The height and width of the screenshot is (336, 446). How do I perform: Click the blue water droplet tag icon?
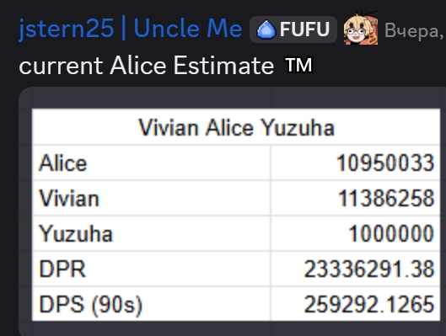(266, 29)
